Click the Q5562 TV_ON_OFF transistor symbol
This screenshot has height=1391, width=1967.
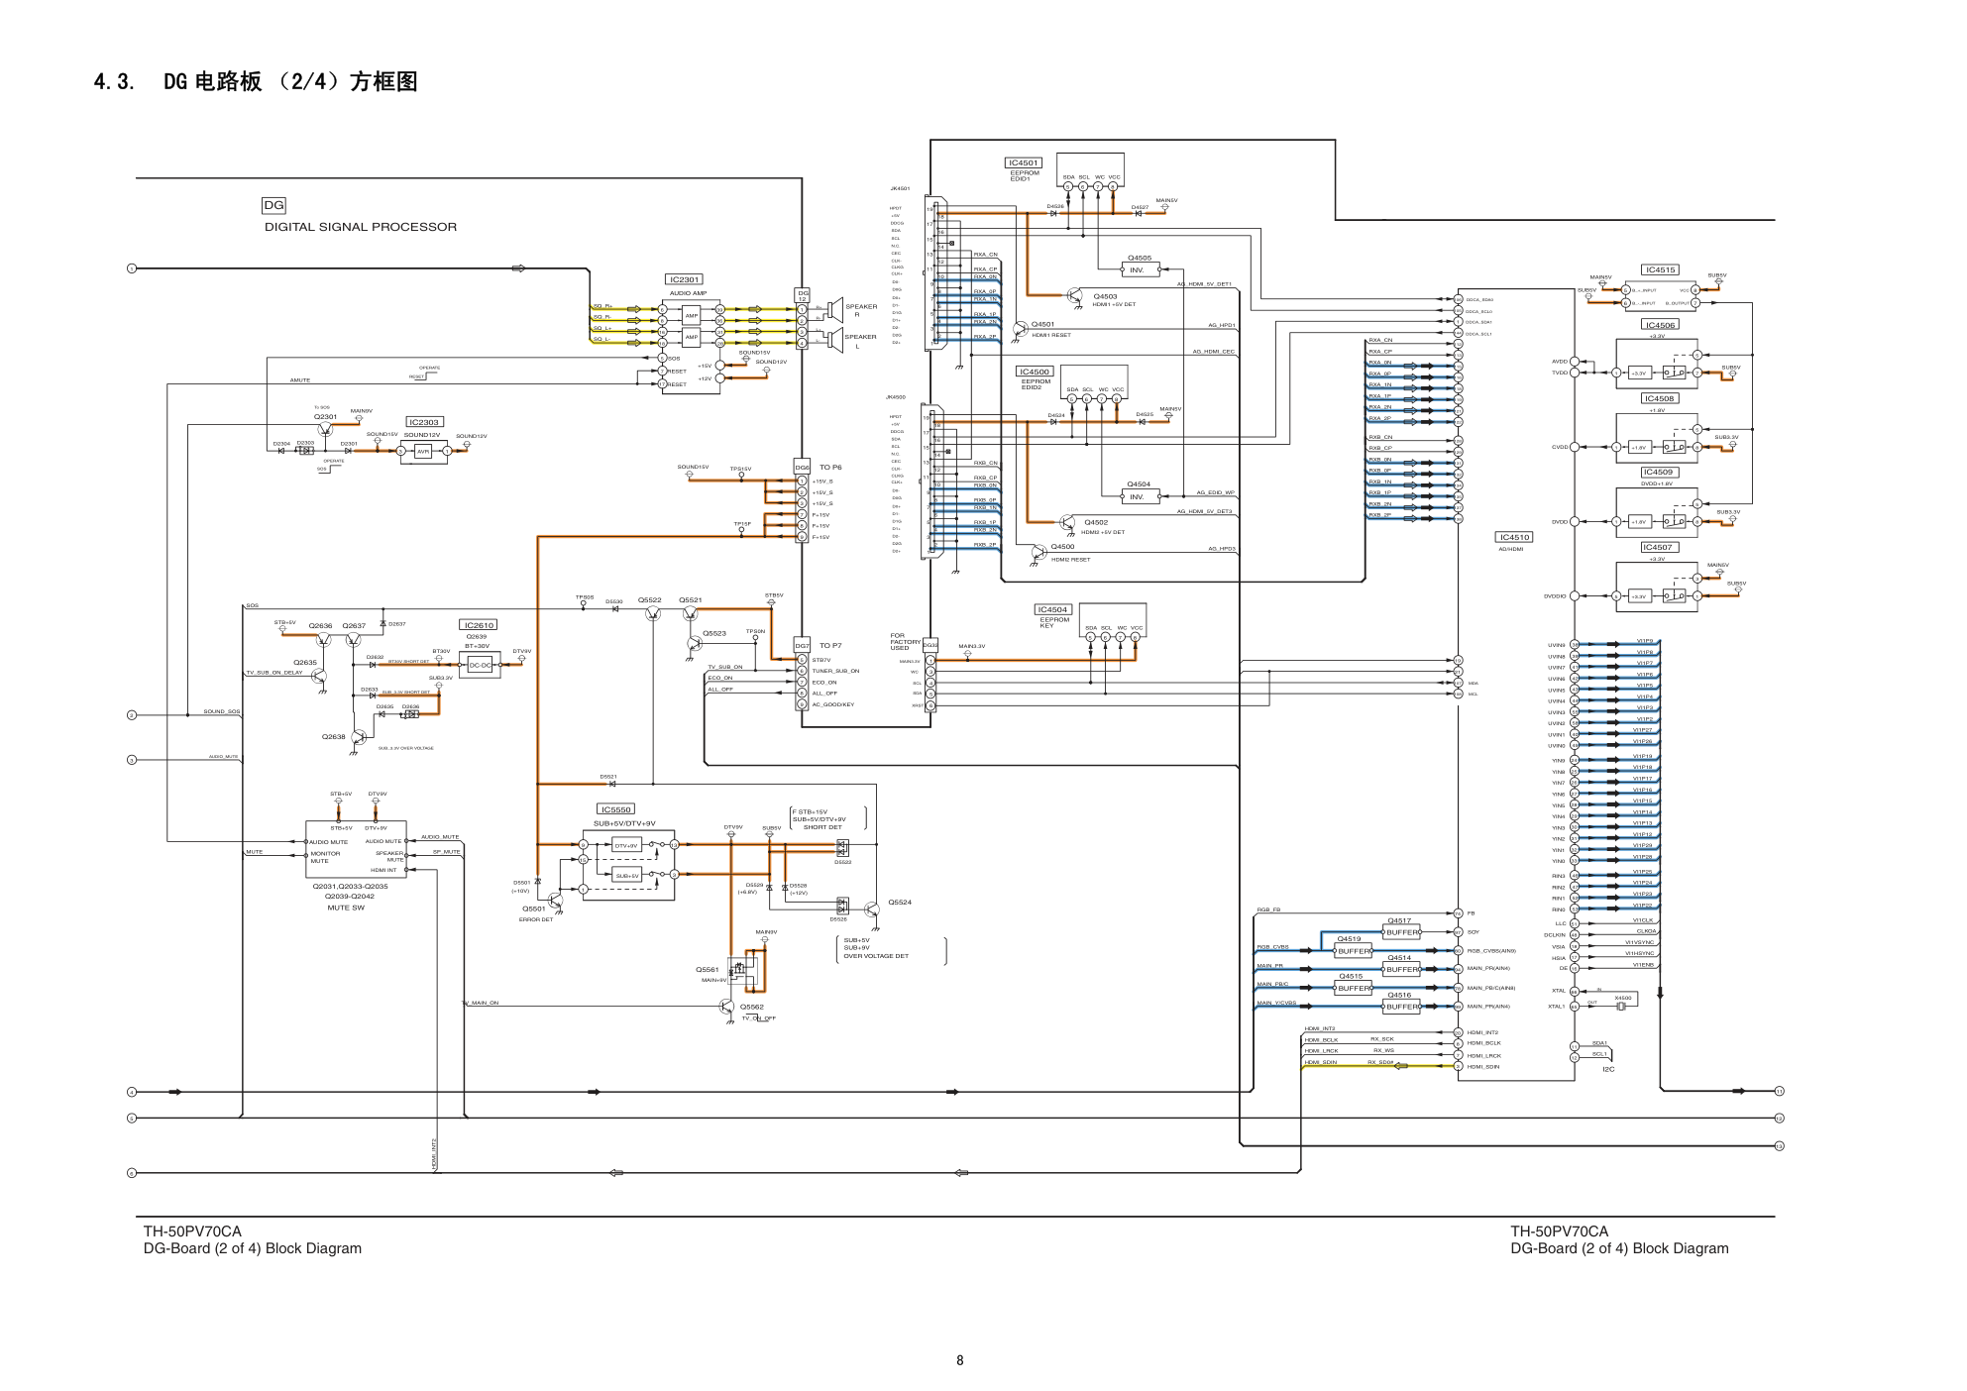point(727,1007)
